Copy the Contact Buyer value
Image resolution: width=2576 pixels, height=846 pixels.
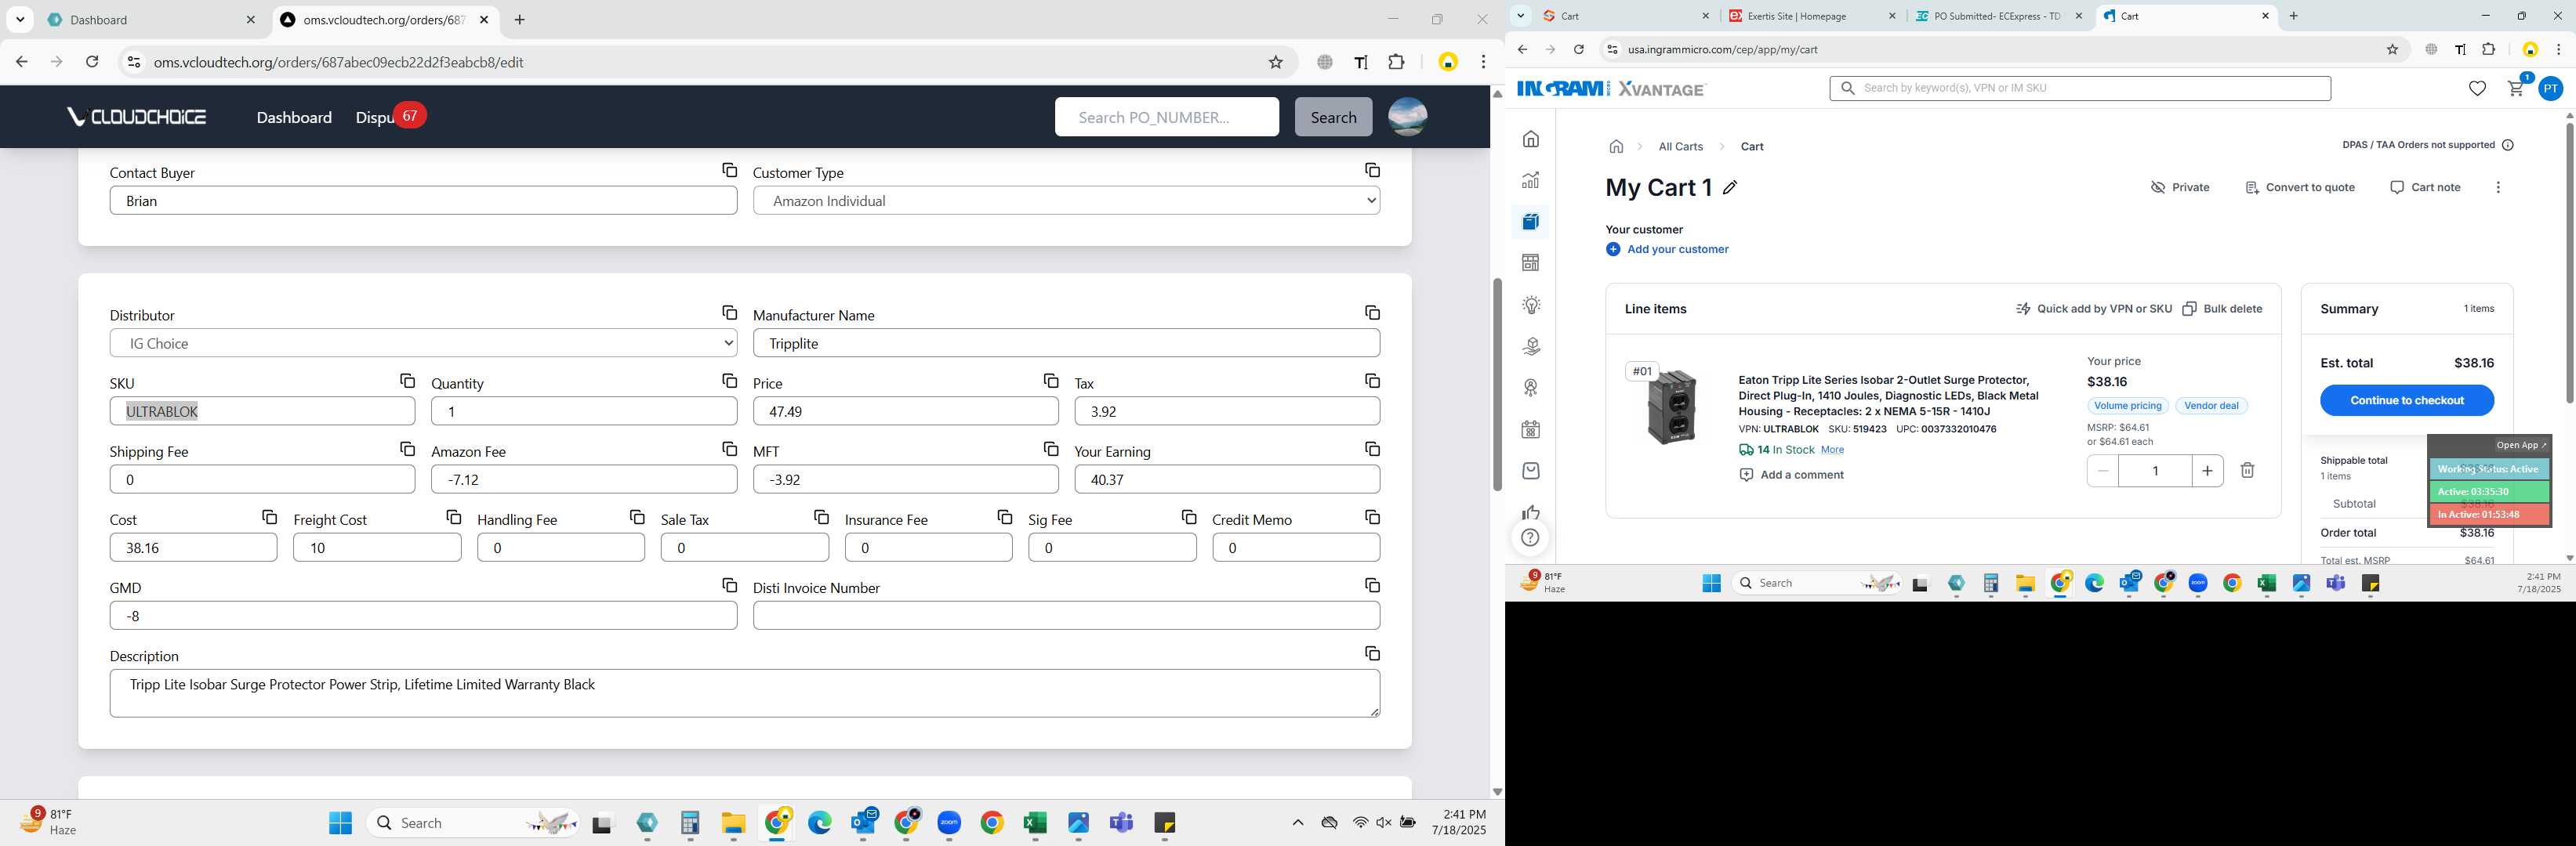(x=729, y=171)
